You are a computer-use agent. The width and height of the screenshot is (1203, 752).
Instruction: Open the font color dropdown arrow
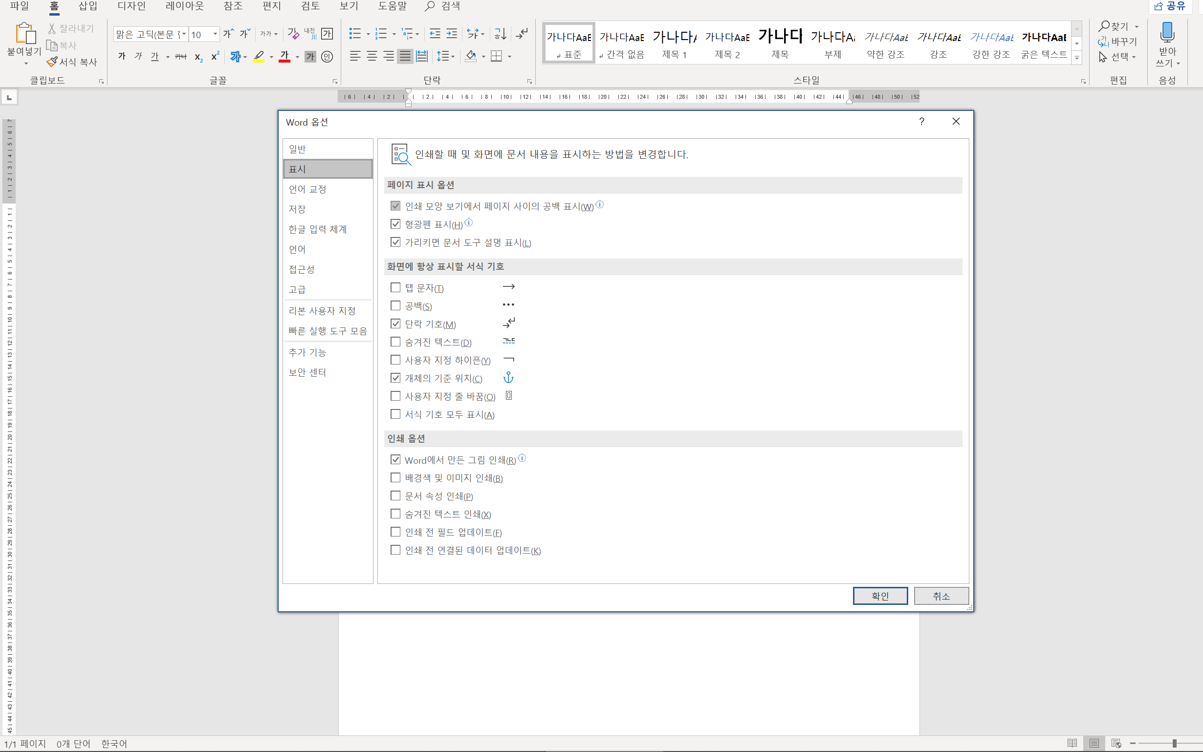tap(298, 57)
